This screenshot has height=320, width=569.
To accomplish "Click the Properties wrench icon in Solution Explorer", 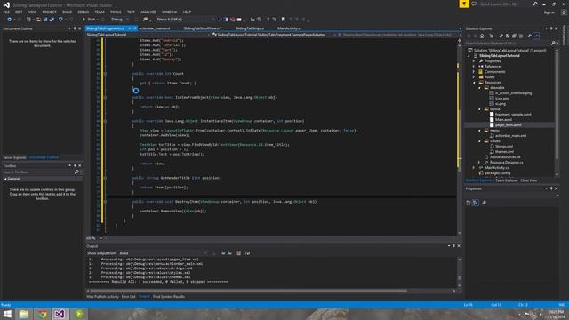I will coord(530,36).
